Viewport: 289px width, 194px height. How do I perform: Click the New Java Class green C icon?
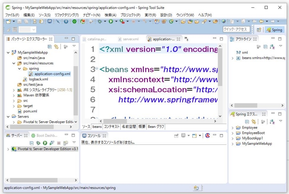[171, 22]
